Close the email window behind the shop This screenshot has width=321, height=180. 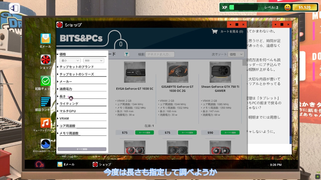point(288,24)
